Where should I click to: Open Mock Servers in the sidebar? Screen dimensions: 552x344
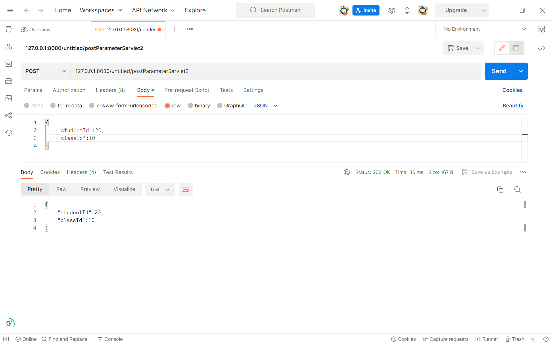(9, 81)
